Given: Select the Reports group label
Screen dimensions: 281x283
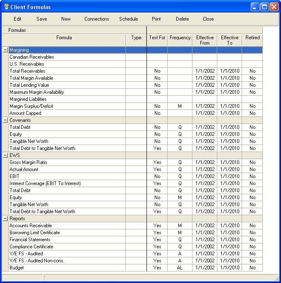Looking at the screenshot, I should [x=17, y=219].
